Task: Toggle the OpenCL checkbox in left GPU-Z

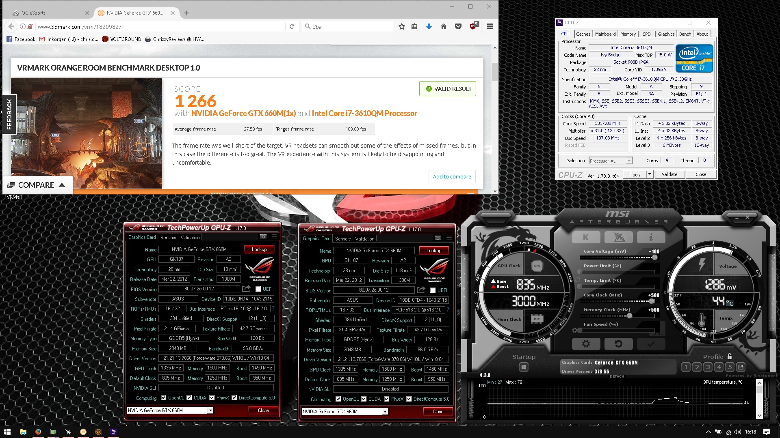Action: pyautogui.click(x=163, y=398)
